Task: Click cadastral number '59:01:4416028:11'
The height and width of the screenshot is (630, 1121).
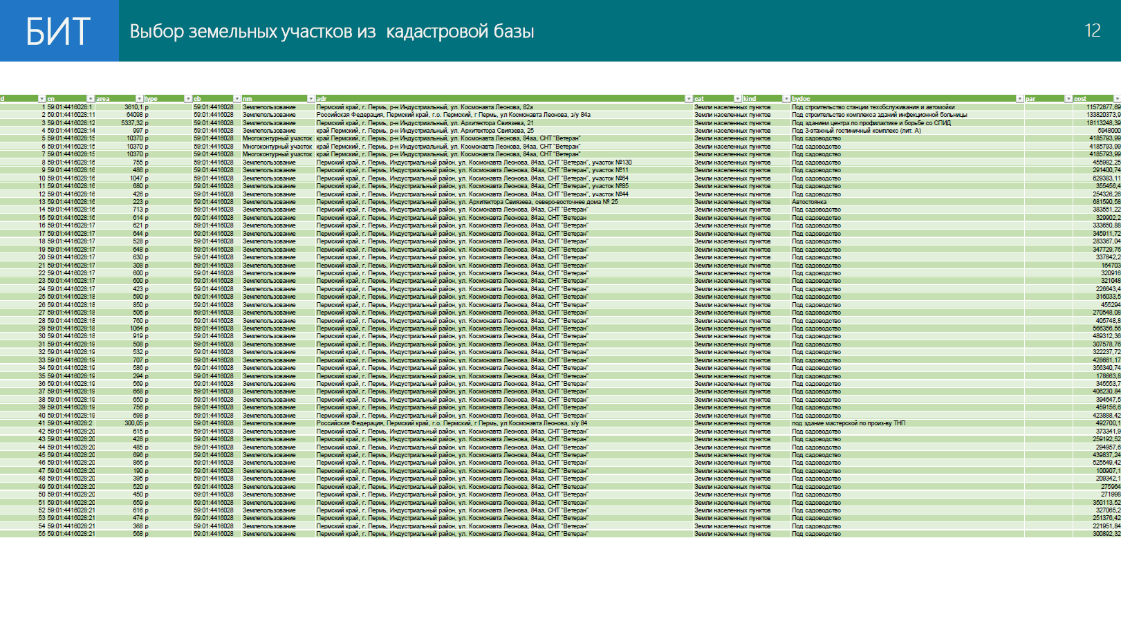Action: pos(71,115)
